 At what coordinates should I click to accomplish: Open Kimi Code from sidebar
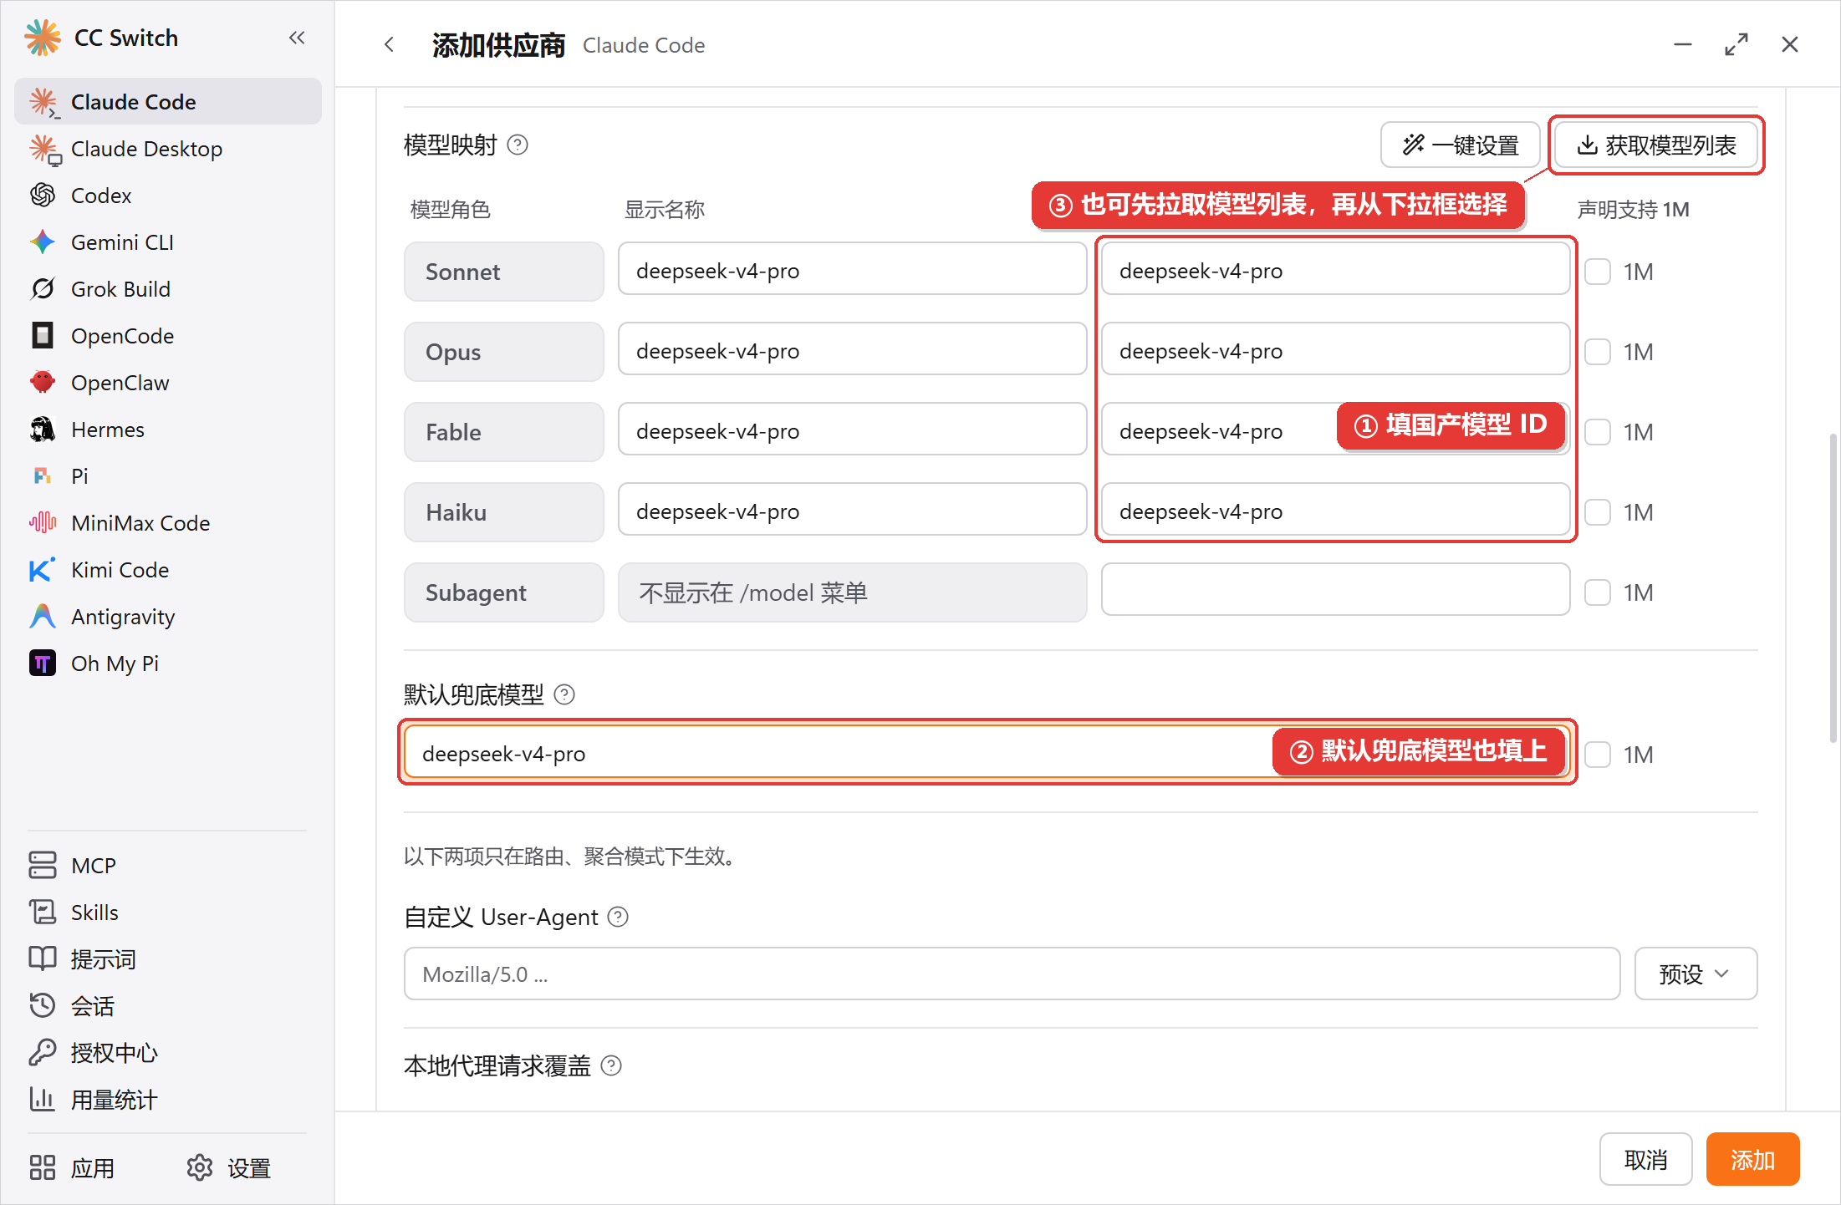click(x=167, y=570)
